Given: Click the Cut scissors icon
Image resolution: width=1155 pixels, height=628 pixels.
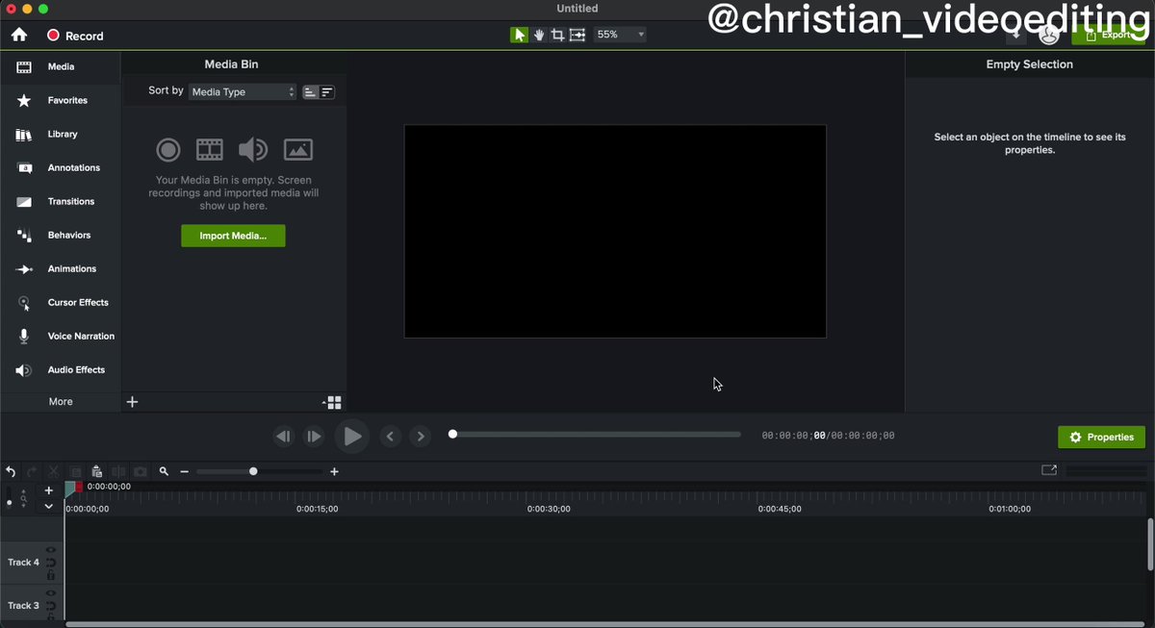Looking at the screenshot, I should (x=54, y=471).
